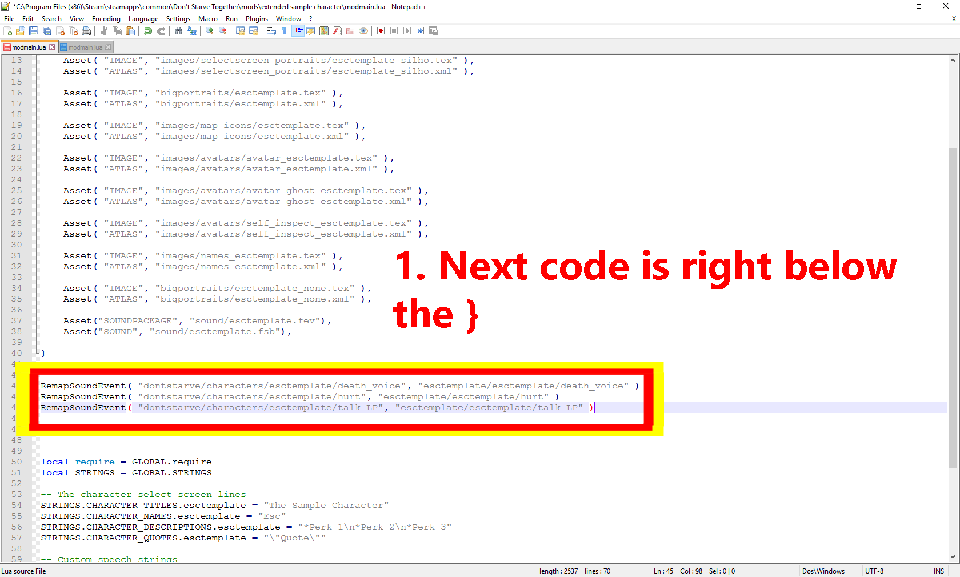960x577 pixels.
Task: Click 'length : 2537' in the status bar
Action: click(x=559, y=571)
